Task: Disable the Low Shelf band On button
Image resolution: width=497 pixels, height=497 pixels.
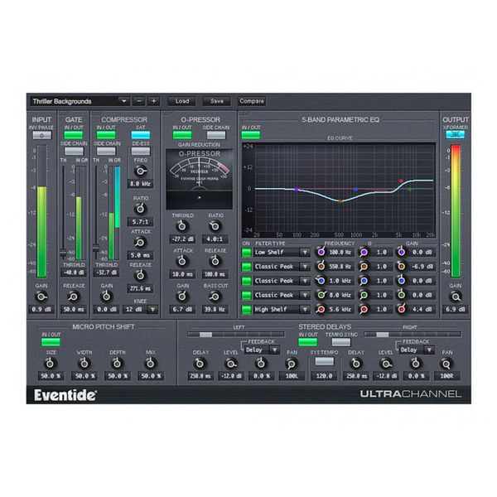Action: point(246,253)
